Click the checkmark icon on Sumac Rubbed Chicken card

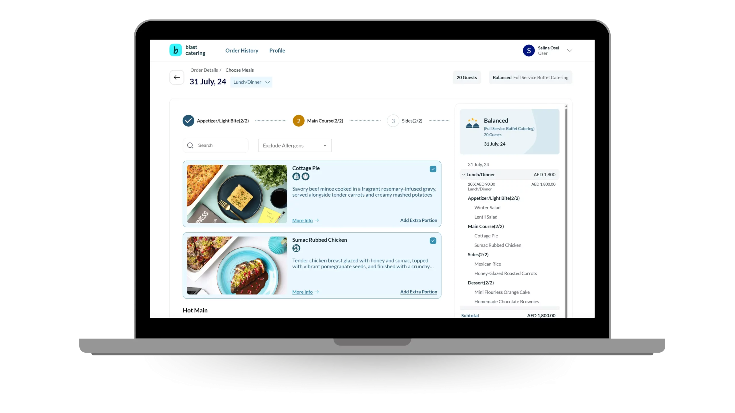click(433, 240)
